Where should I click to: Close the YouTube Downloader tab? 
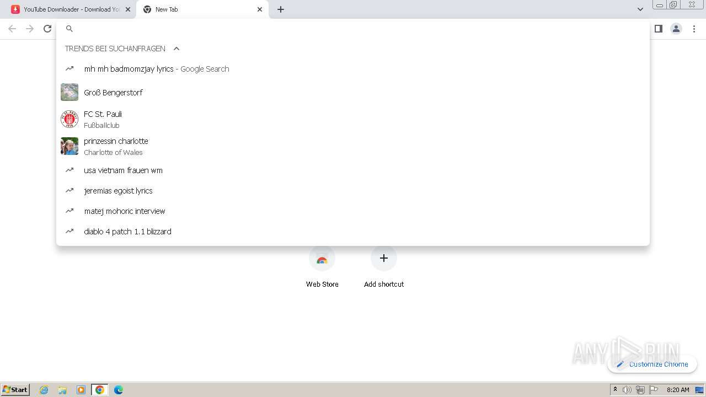pyautogui.click(x=128, y=9)
